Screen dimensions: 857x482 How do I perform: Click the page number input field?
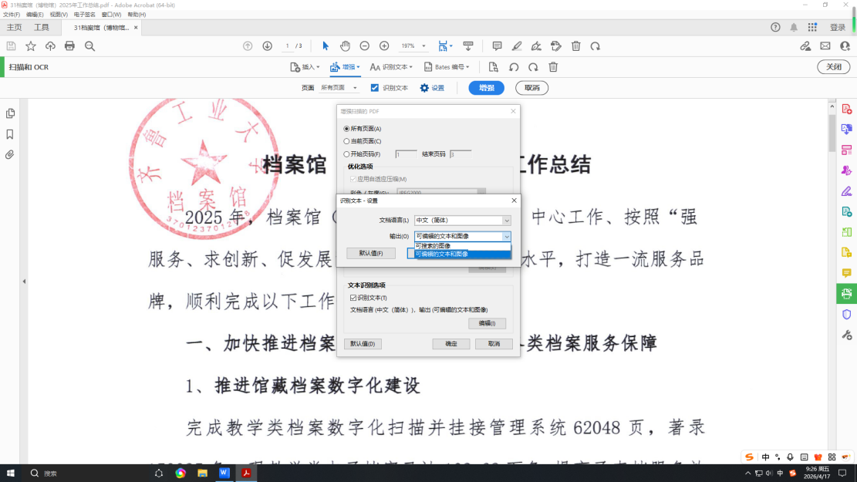click(288, 46)
